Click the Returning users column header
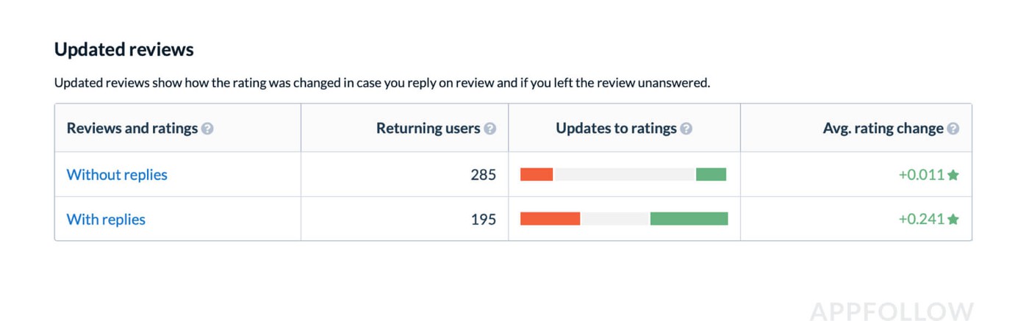This screenshot has height=321, width=1029. [428, 129]
